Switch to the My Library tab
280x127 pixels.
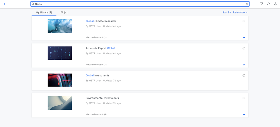[44, 13]
